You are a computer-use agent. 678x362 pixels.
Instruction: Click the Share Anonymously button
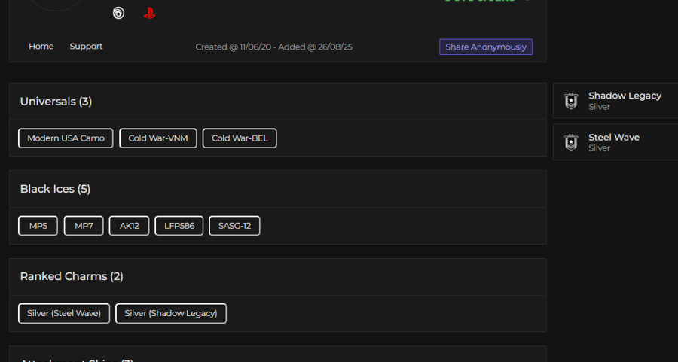[486, 47]
